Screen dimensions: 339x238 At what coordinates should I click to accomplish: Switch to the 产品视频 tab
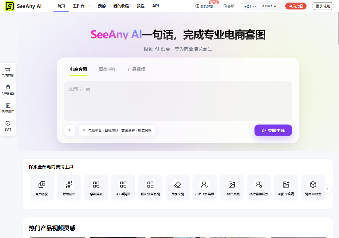click(136, 69)
